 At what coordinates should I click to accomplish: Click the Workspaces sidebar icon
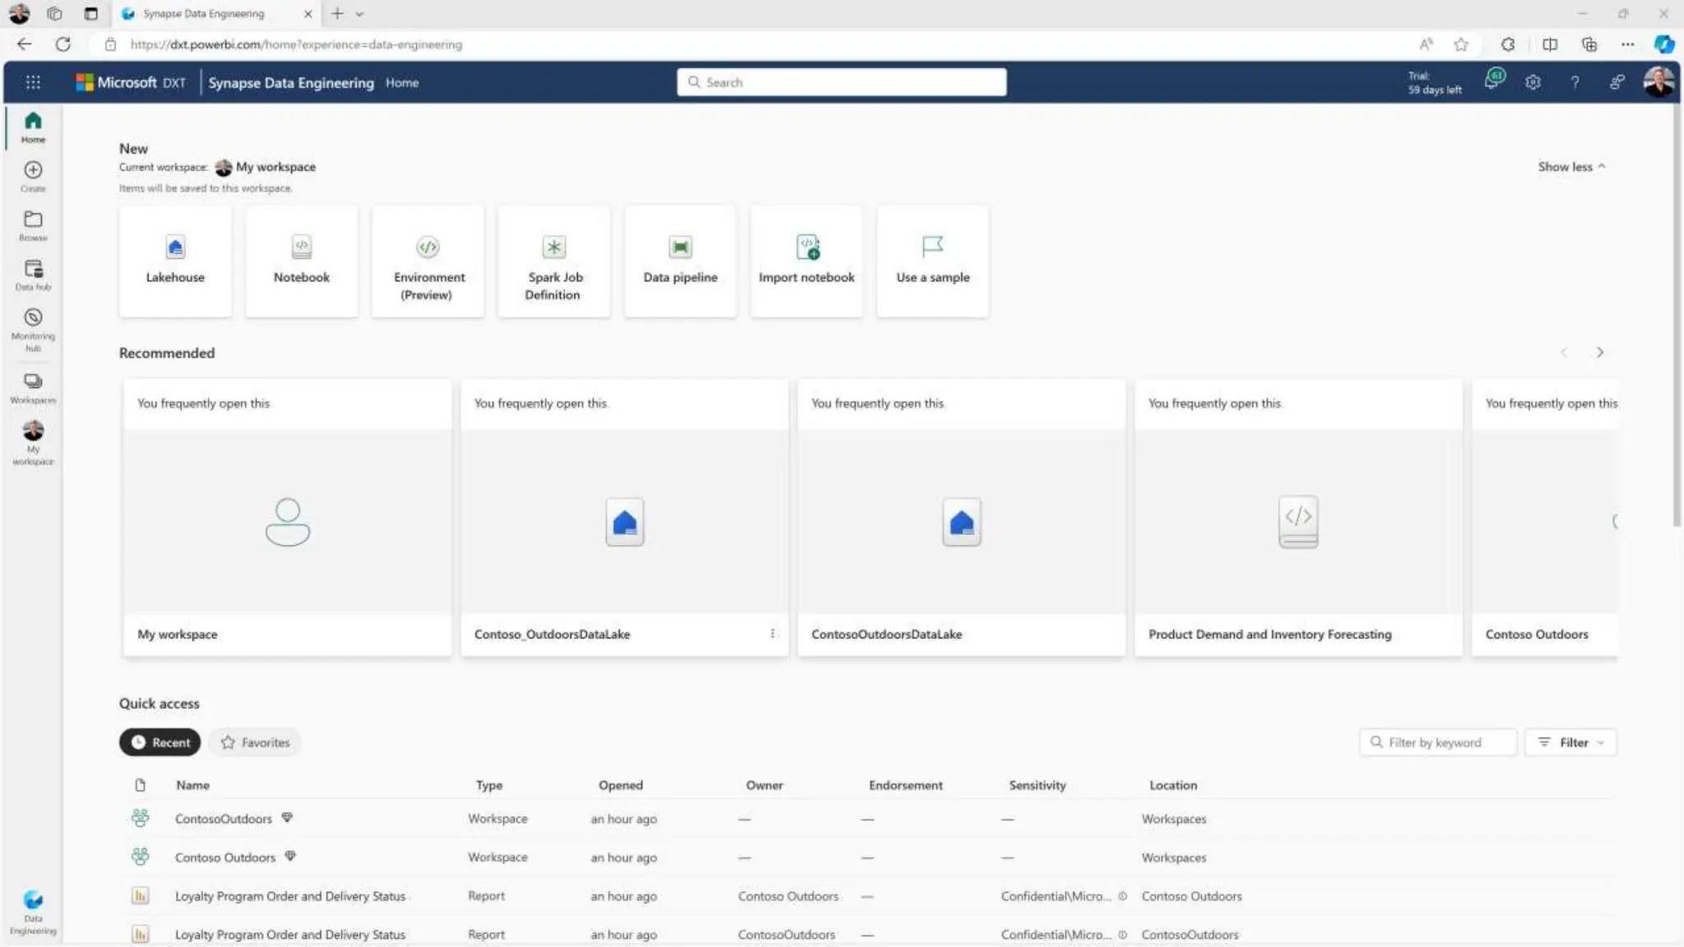tap(33, 387)
